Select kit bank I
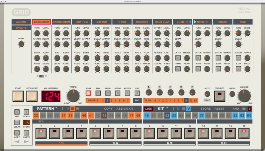Viewport: 265px width, 151px height. pyautogui.click(x=173, y=109)
